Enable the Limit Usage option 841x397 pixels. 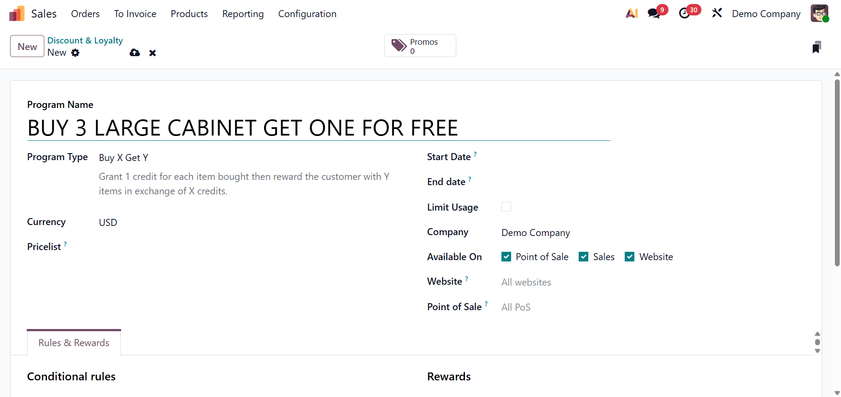pyautogui.click(x=506, y=207)
